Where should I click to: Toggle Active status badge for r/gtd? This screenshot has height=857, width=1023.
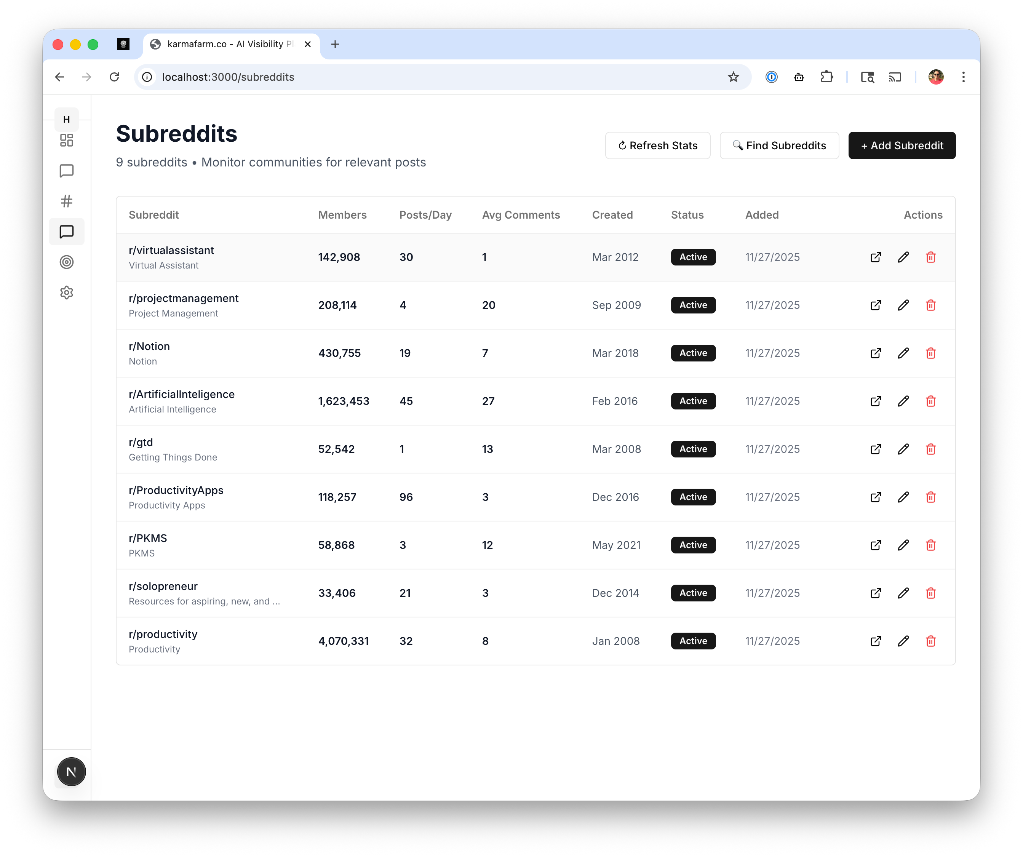pyautogui.click(x=693, y=449)
